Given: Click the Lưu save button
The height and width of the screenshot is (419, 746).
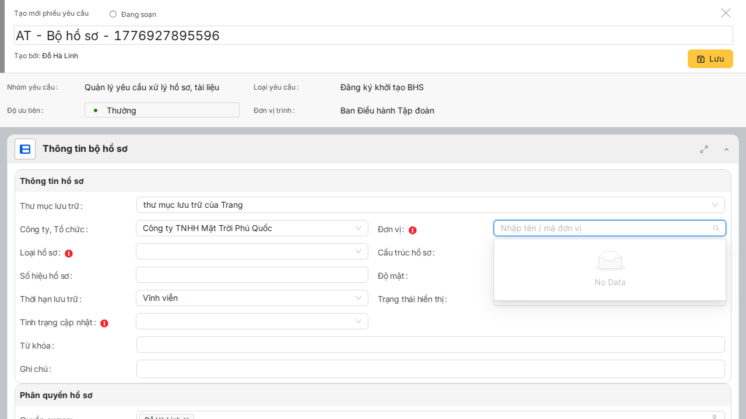Looking at the screenshot, I should point(710,59).
